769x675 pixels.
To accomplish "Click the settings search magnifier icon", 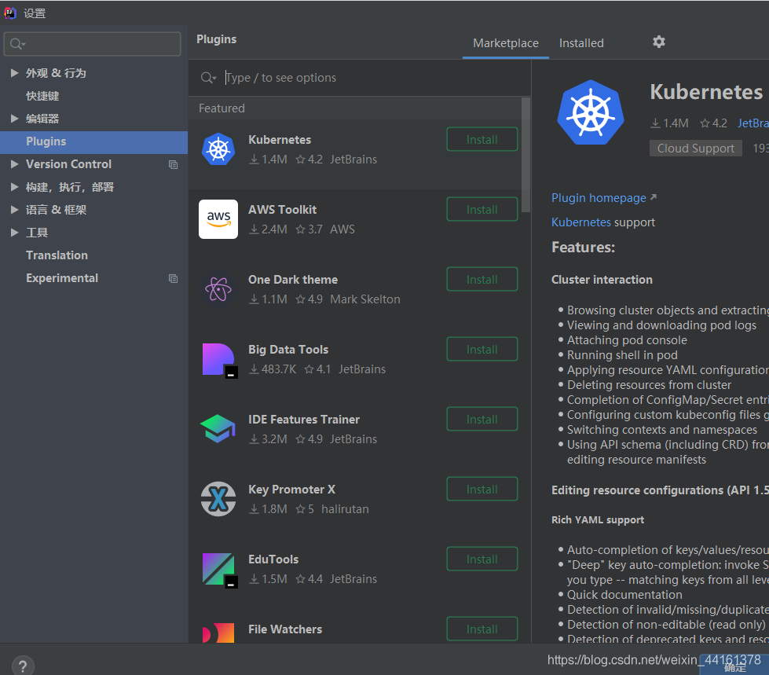I will pyautogui.click(x=16, y=44).
